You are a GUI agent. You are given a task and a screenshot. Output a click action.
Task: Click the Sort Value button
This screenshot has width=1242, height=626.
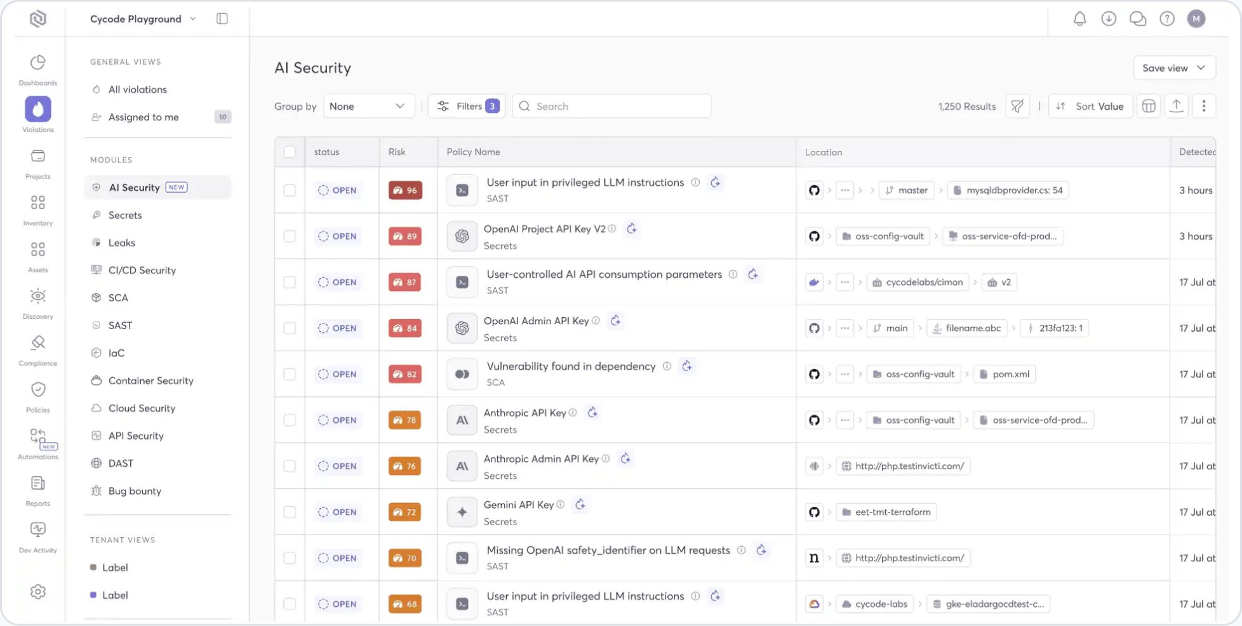point(1091,107)
